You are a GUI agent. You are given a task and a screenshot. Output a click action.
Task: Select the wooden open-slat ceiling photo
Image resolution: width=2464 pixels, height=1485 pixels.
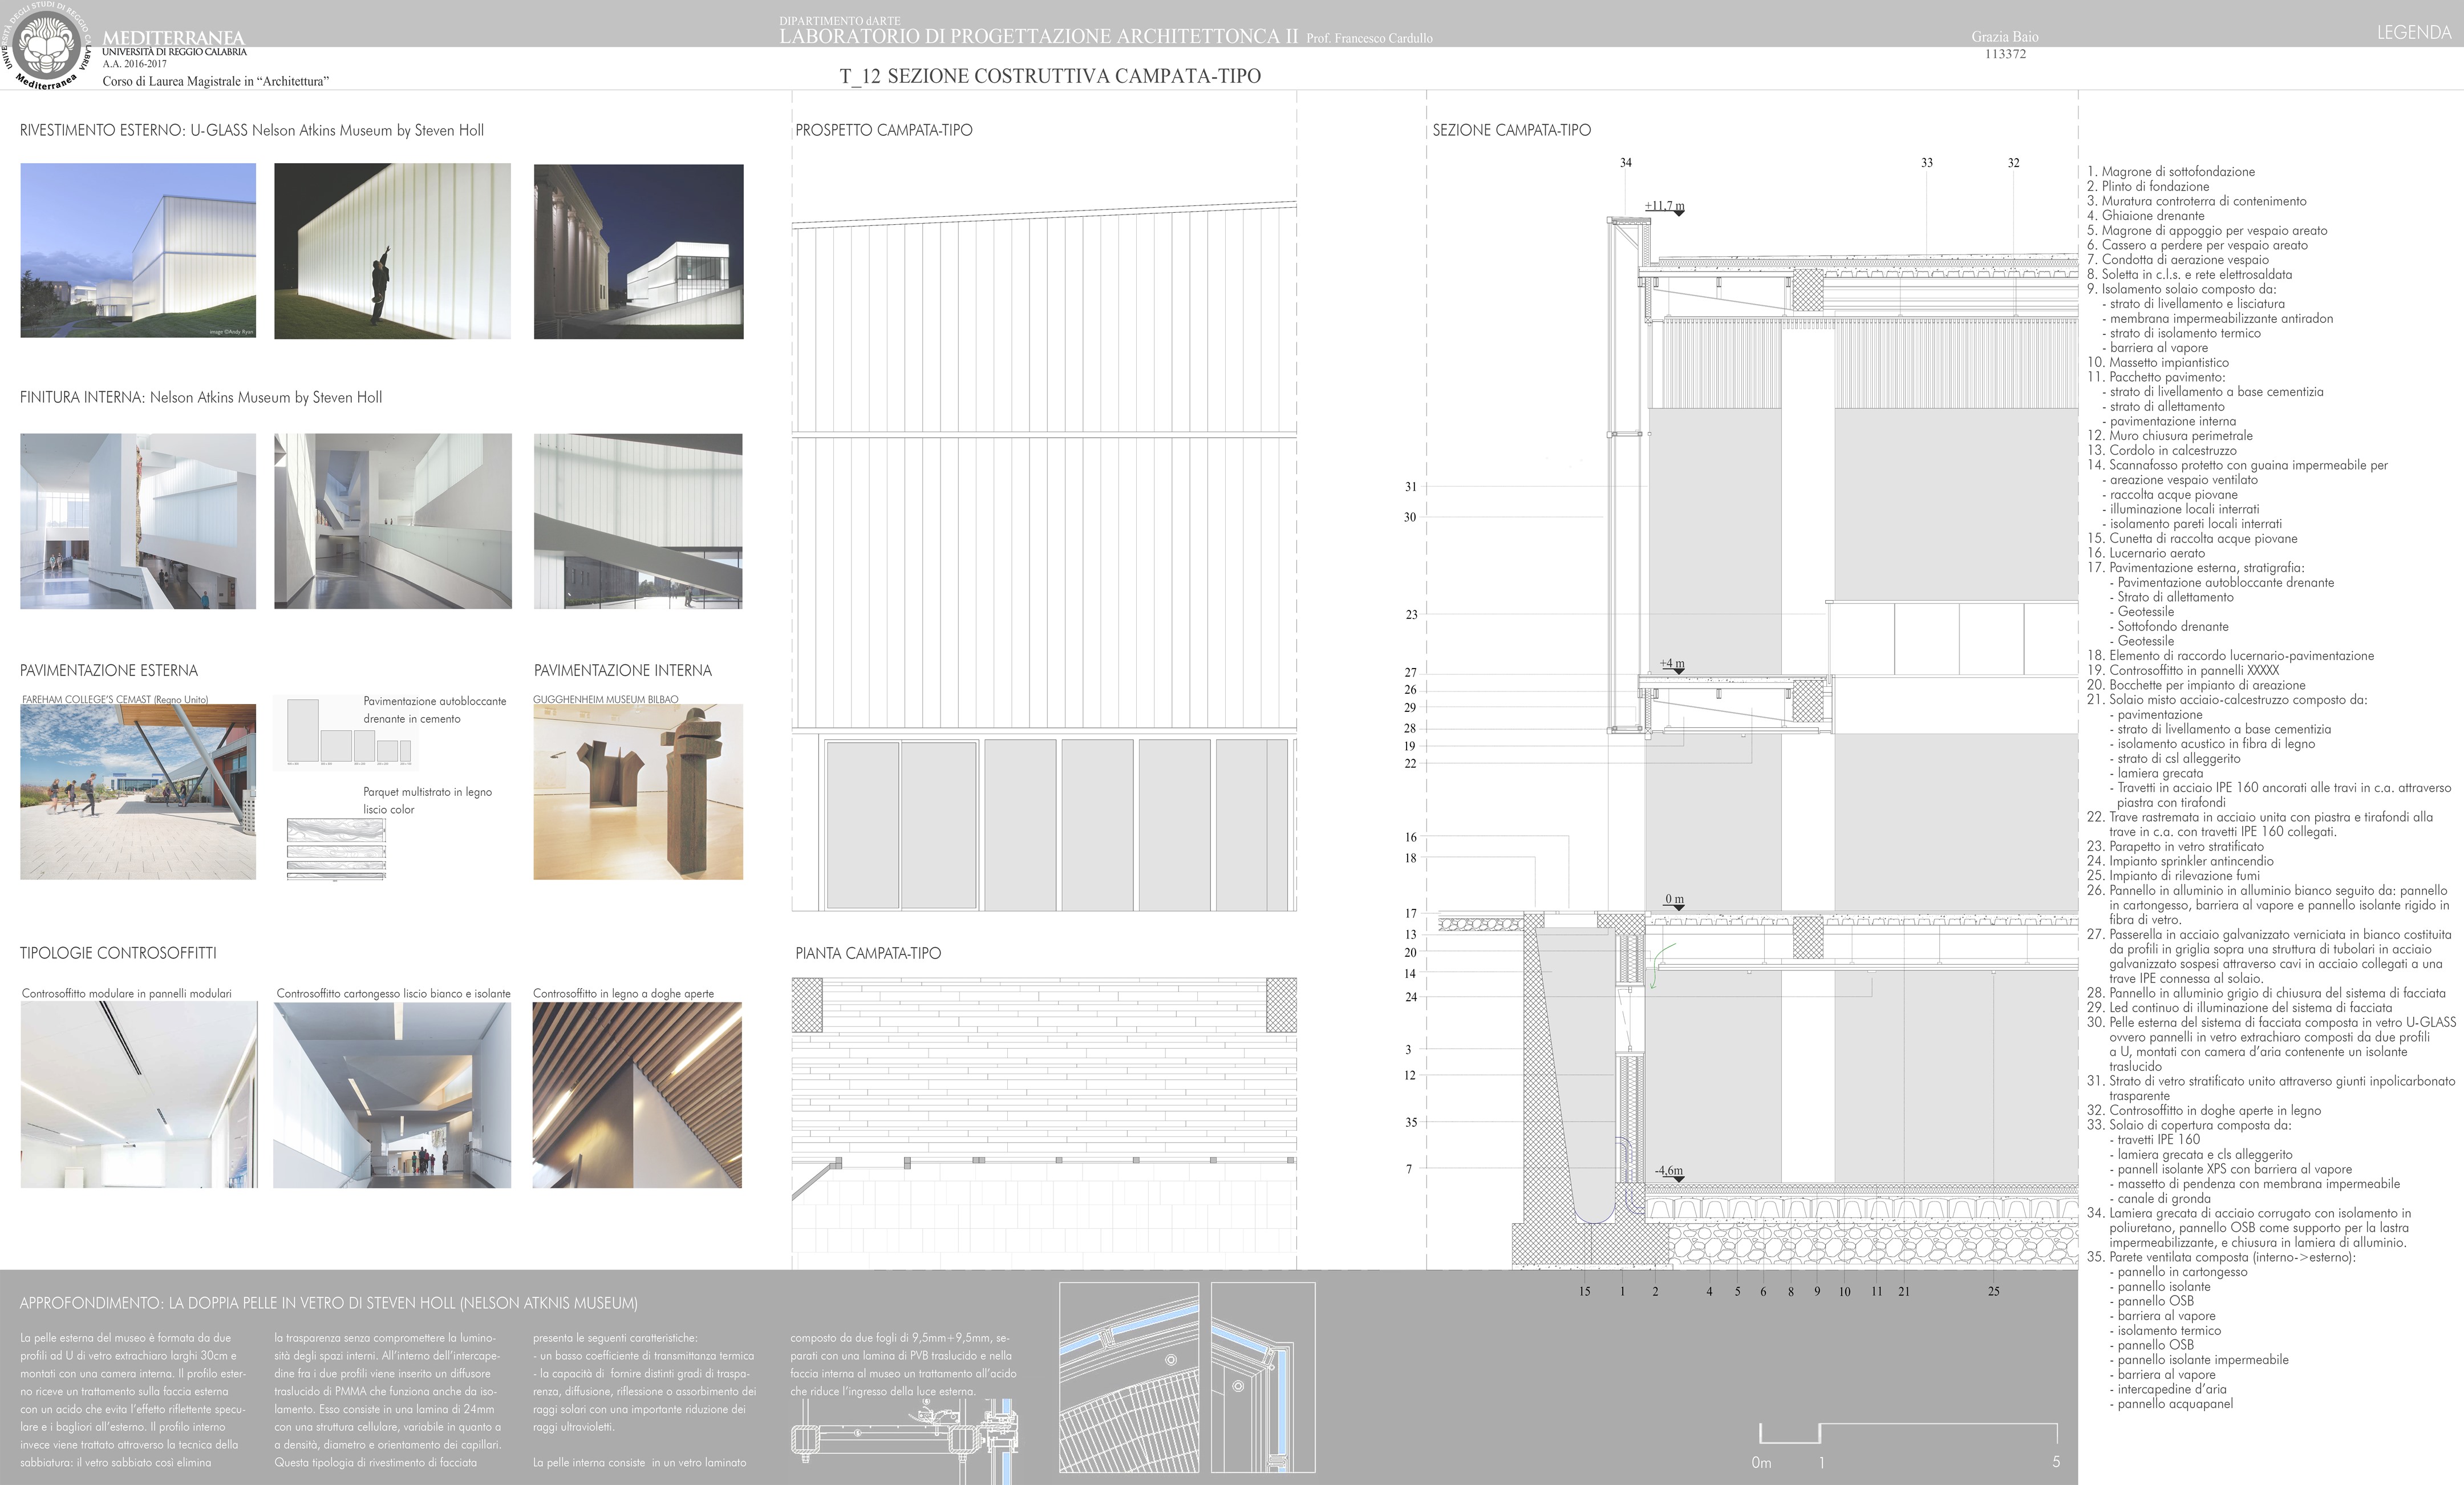(x=637, y=1094)
